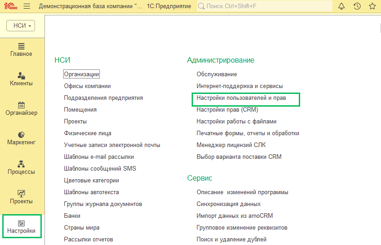The height and width of the screenshot is (245, 381).
Task: Open Проекты link in НСИ list
Action: coord(75,122)
